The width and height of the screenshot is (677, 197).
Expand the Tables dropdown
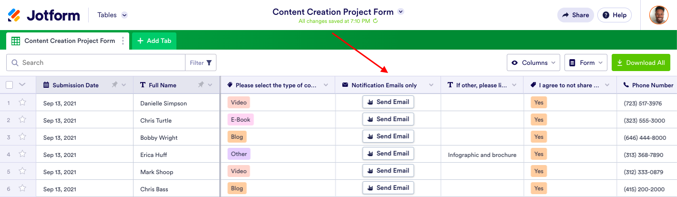coord(124,15)
